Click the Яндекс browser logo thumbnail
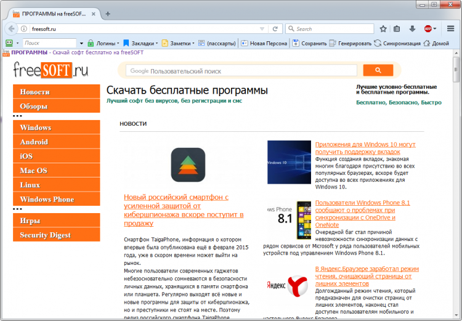 coord(288,286)
